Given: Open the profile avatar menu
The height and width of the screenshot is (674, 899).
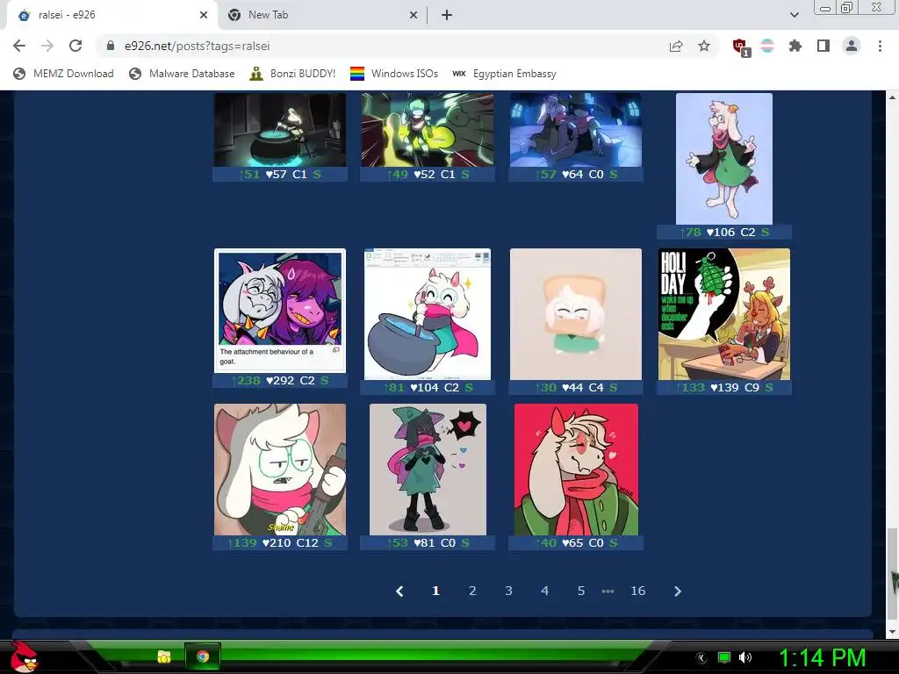Looking at the screenshot, I should point(852,46).
